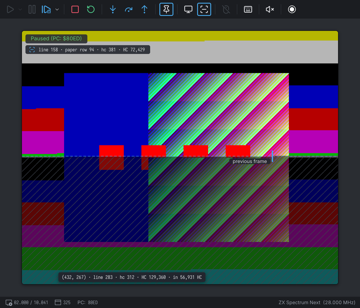Click the Paused (PC: $80ED) label
Screen dimensions: 360x308
point(56,38)
